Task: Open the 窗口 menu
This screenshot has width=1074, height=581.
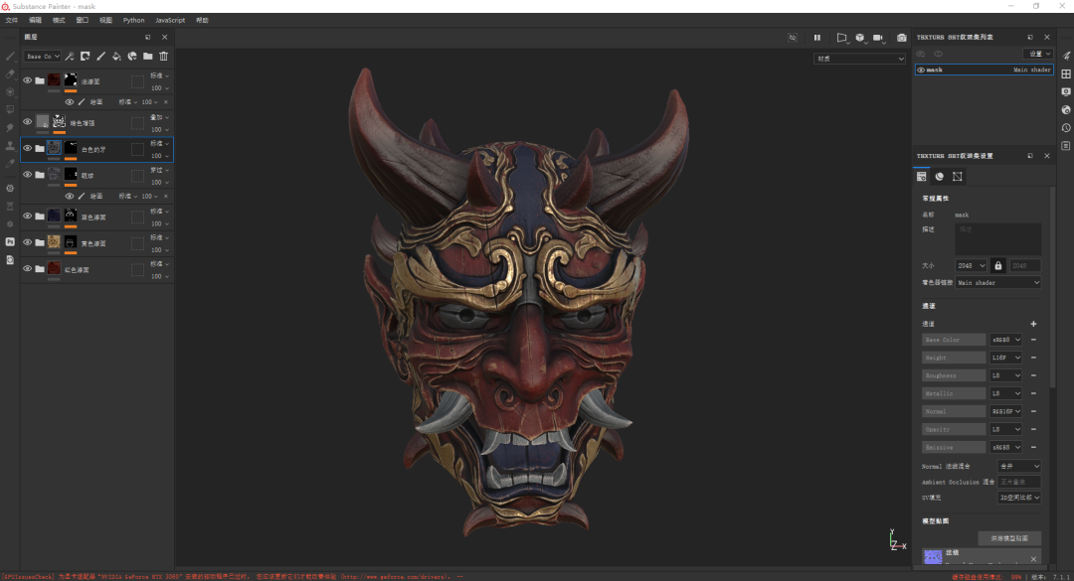Action: (83, 21)
